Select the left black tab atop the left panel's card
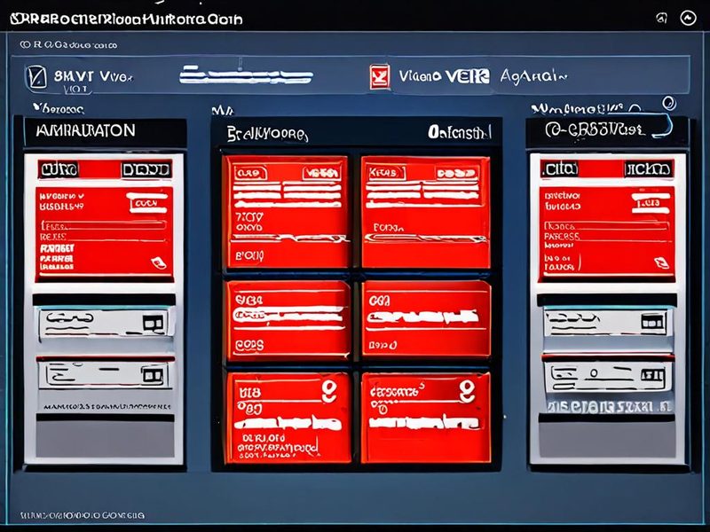Viewport: 710px width, 532px height. pyautogui.click(x=59, y=170)
